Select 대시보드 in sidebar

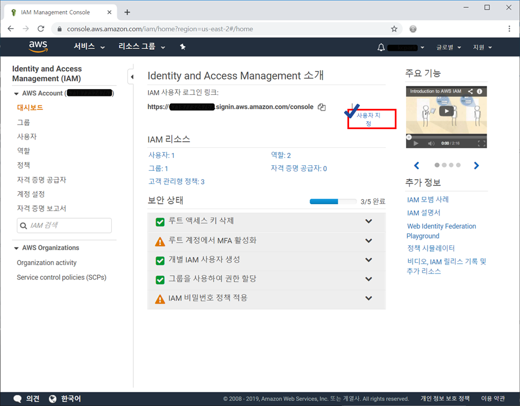tap(30, 108)
